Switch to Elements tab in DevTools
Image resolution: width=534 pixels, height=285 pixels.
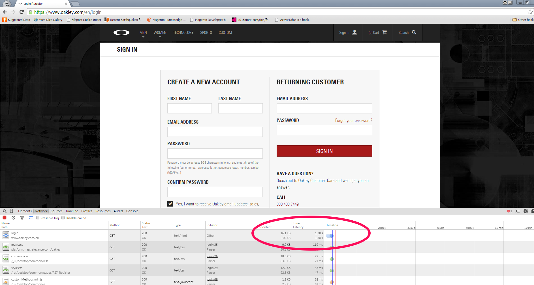coord(25,211)
